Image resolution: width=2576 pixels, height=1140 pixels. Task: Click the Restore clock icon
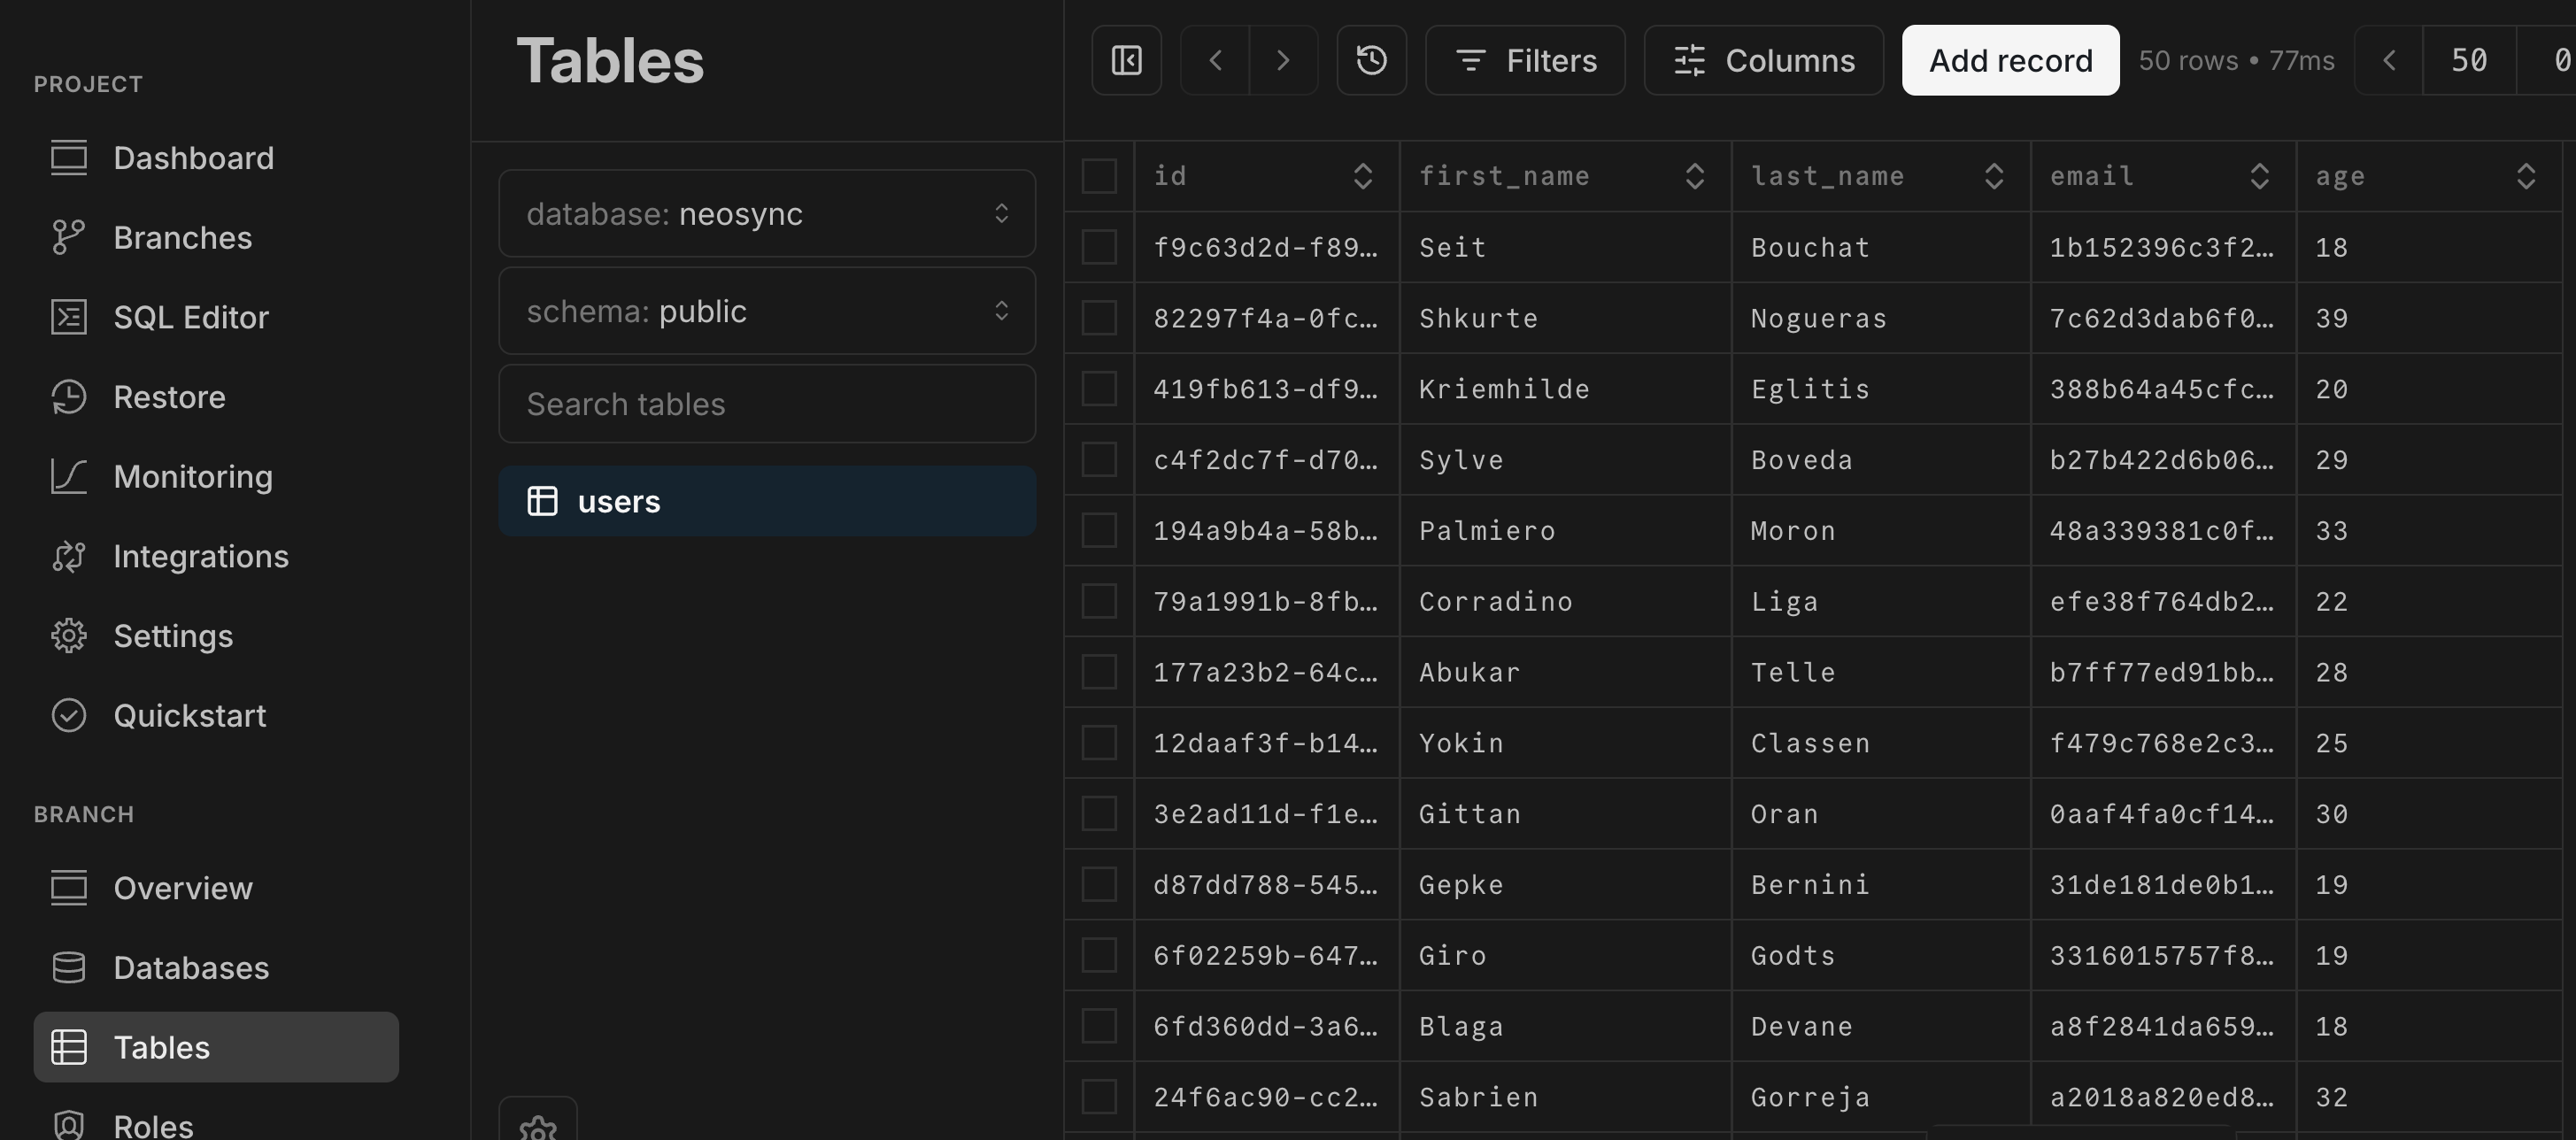[69, 397]
